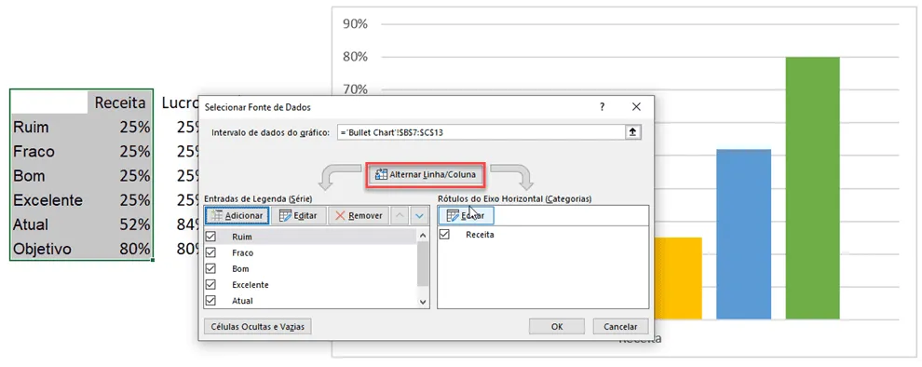Uncheck the Fraco series checkbox

point(210,252)
